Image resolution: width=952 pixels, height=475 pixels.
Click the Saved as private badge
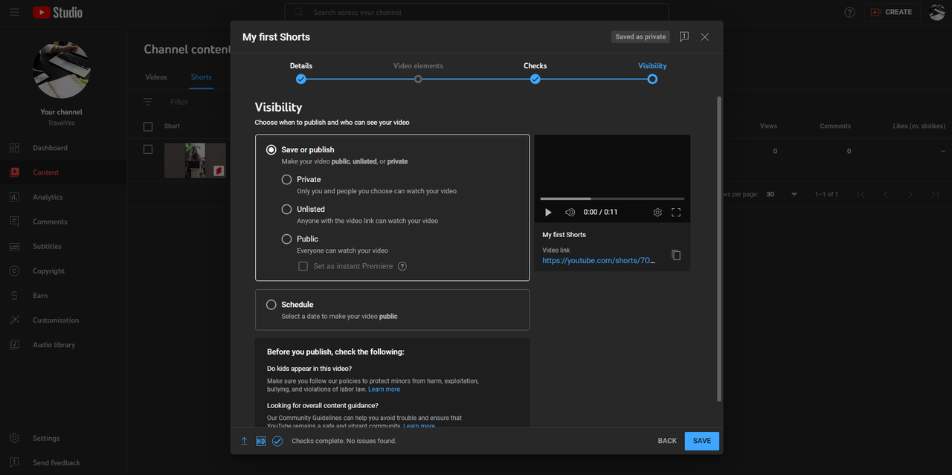click(640, 37)
